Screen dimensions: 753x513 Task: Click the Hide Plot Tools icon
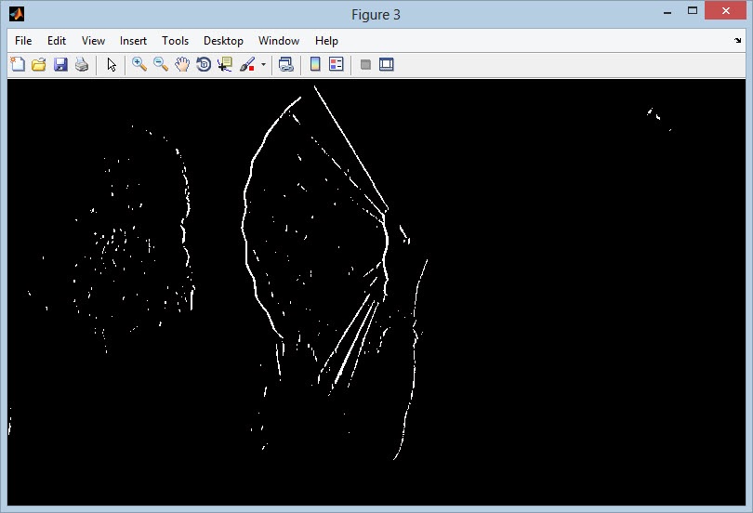[x=365, y=64]
